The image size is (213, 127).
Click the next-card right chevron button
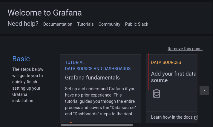tap(204, 91)
